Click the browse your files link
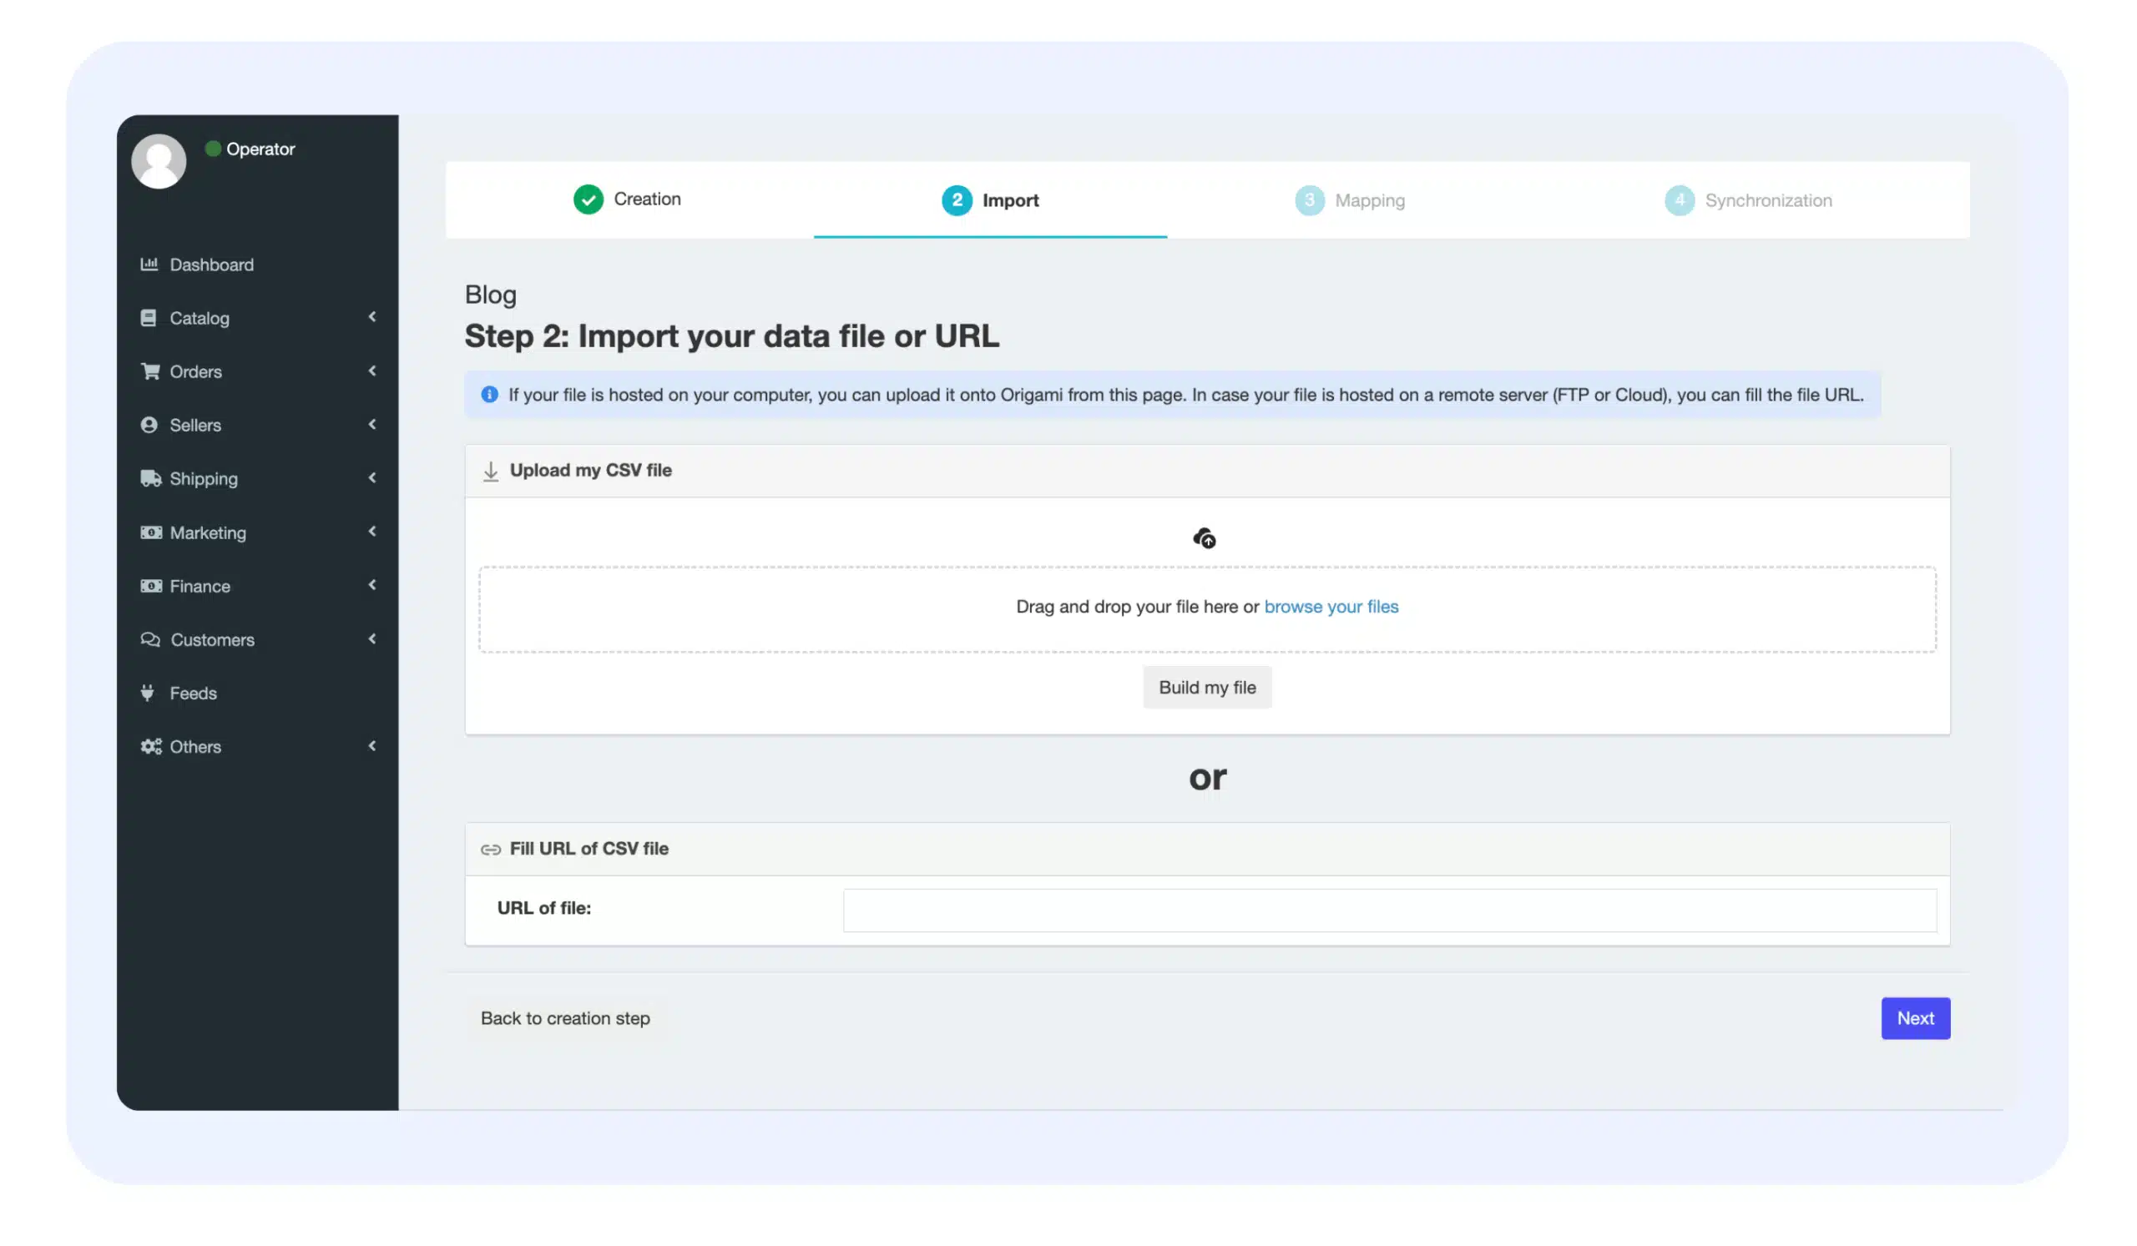 (1331, 606)
